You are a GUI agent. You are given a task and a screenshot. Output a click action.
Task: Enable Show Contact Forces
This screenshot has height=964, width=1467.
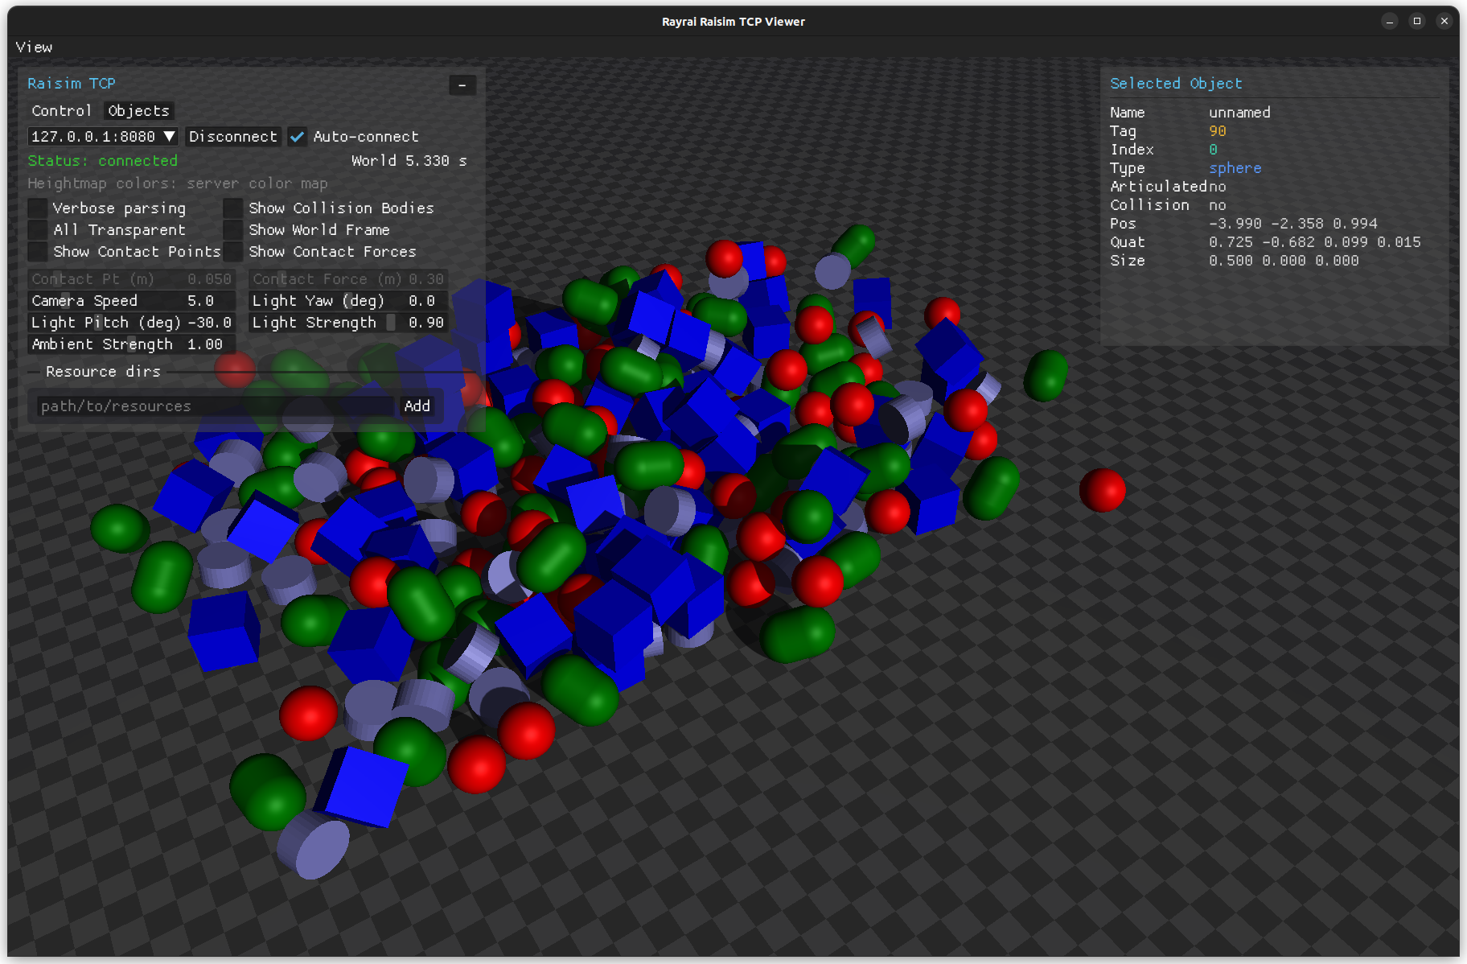pyautogui.click(x=233, y=252)
